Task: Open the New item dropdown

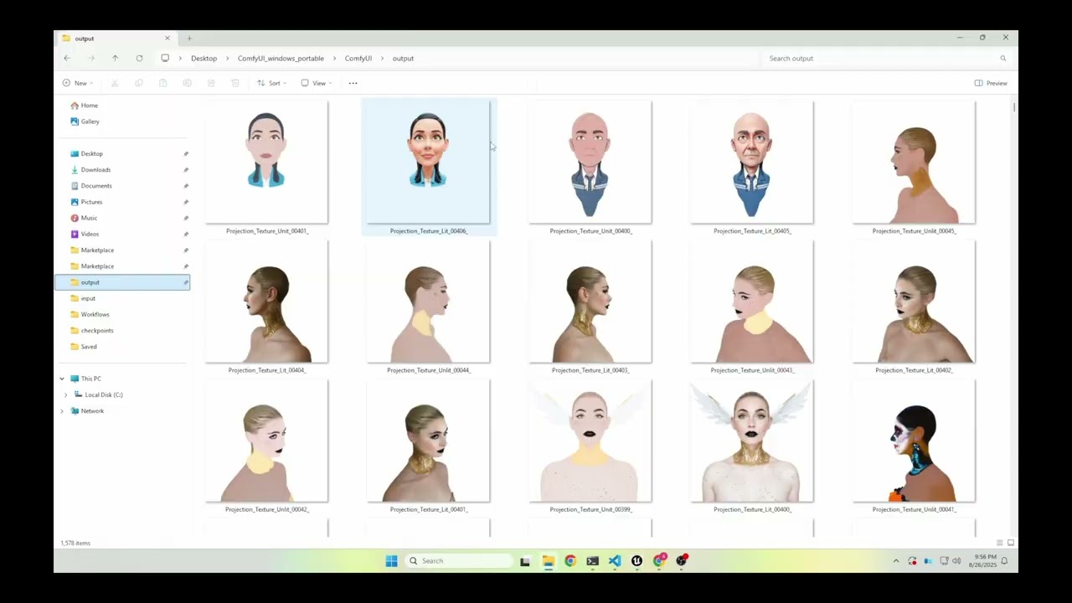Action: pos(78,83)
